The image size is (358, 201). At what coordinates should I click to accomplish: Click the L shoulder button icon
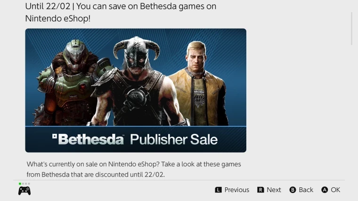pos(218,190)
